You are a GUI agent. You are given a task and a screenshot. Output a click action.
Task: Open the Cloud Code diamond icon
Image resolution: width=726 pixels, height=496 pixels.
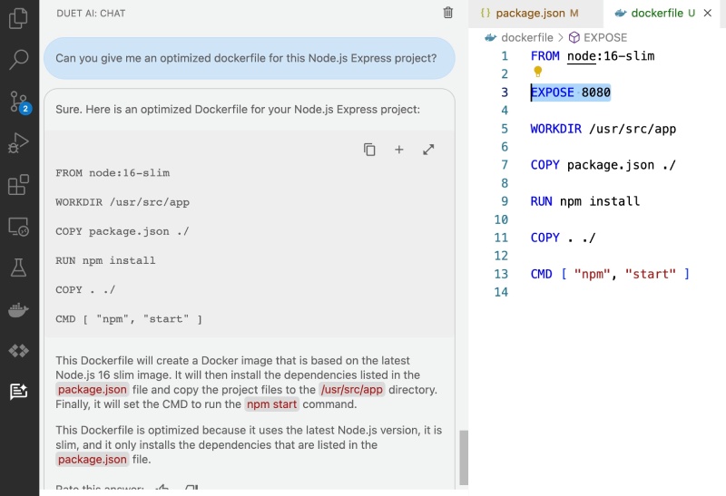[18, 351]
